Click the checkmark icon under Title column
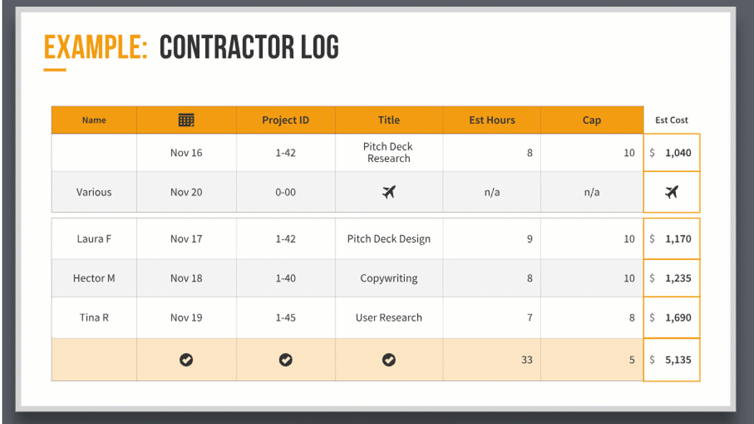Screen dimensions: 754x424 pos(388,360)
